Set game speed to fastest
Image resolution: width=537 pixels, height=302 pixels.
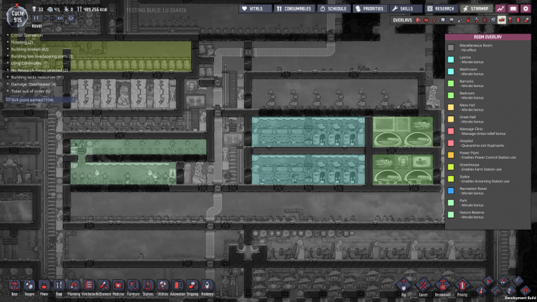60,18
